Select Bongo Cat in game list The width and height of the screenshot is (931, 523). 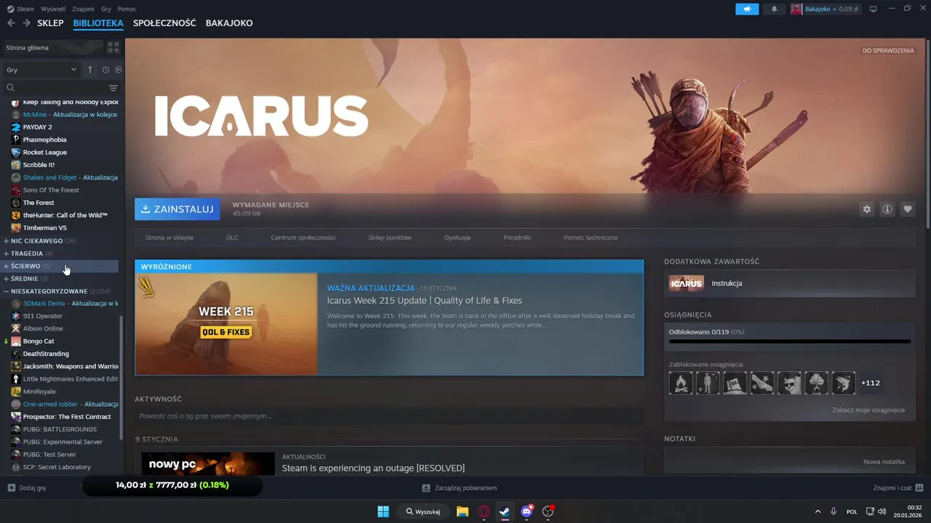[x=39, y=341]
